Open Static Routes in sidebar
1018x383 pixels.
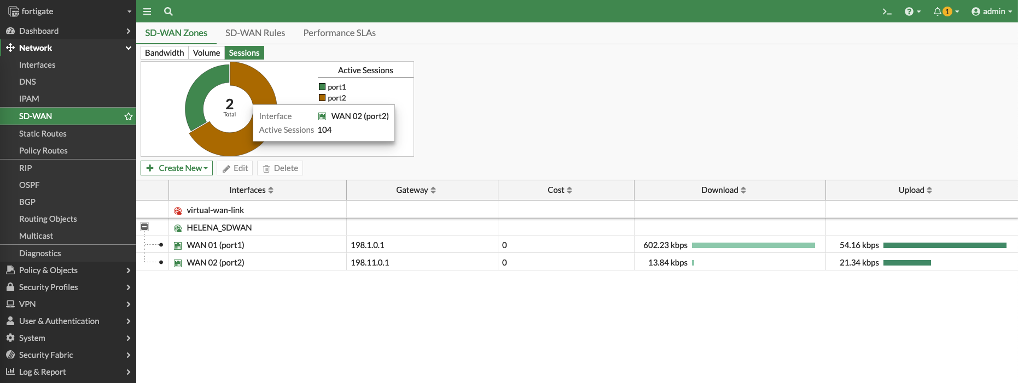43,134
